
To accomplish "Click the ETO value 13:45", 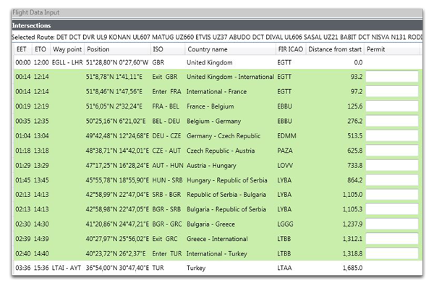I will (x=41, y=180).
